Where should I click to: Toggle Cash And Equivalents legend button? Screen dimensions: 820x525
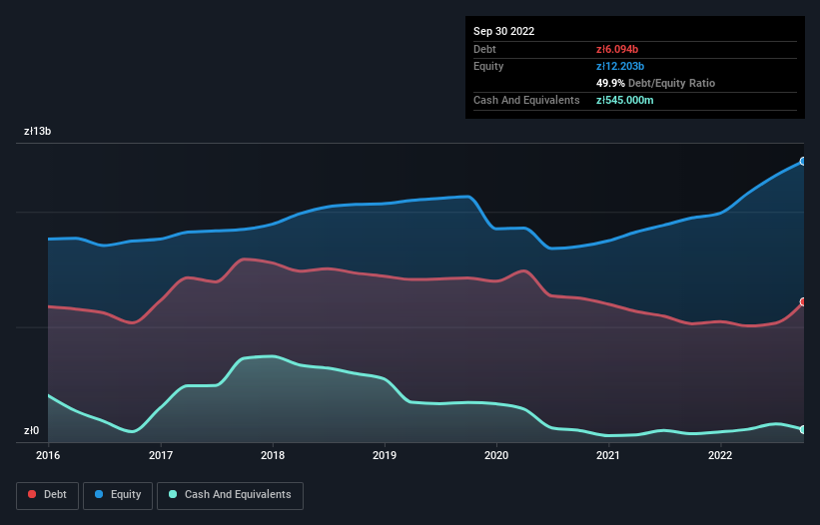pyautogui.click(x=230, y=495)
